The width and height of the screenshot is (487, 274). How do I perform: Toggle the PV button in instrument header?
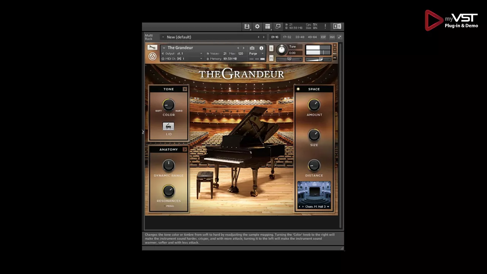[x=335, y=58]
